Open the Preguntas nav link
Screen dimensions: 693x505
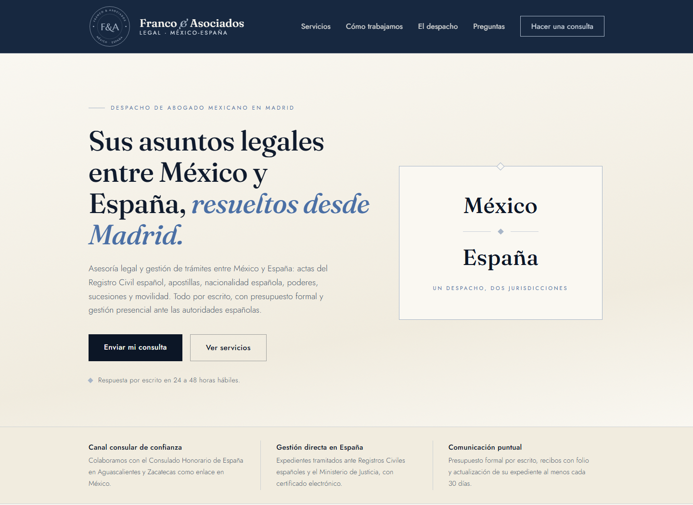tap(488, 26)
